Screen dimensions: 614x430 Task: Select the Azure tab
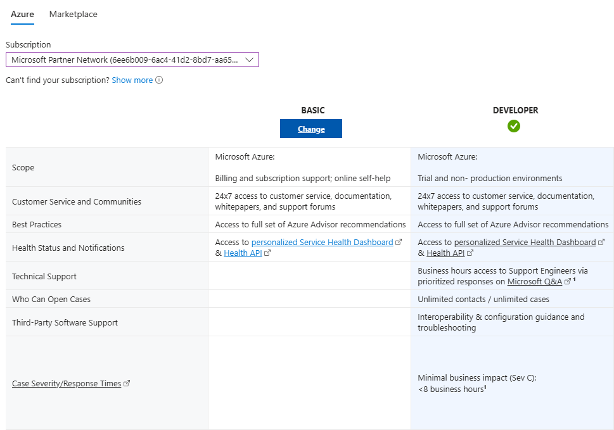[22, 14]
